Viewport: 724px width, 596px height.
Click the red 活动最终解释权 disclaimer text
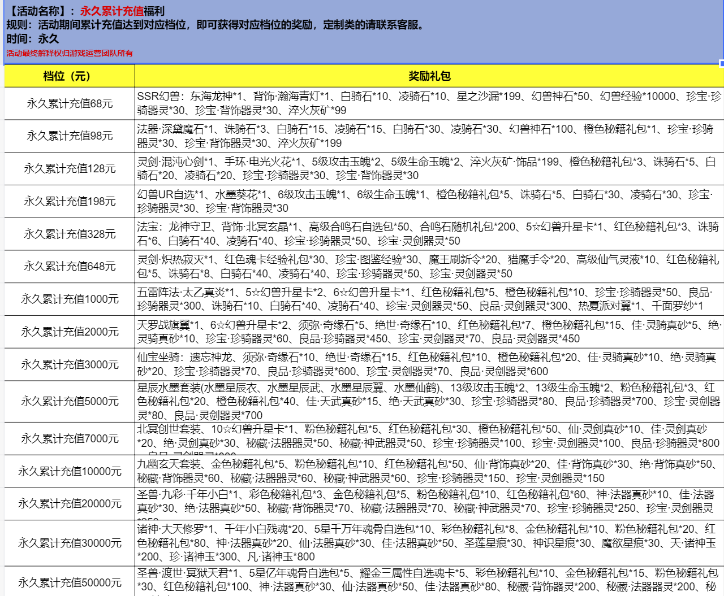pyautogui.click(x=70, y=53)
